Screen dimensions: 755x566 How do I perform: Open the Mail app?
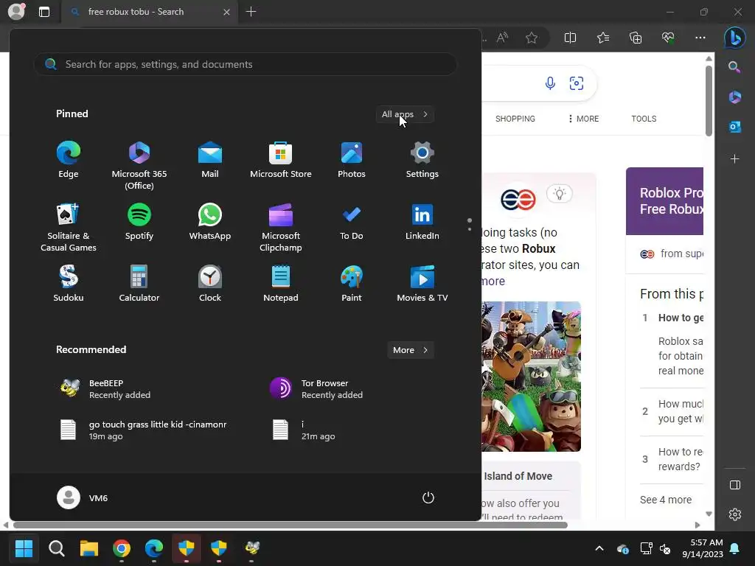(210, 160)
